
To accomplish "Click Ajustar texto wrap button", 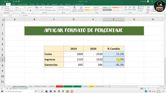I will tap(49, 7).
